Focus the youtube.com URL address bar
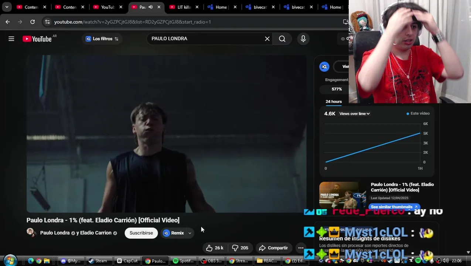 (x=132, y=22)
